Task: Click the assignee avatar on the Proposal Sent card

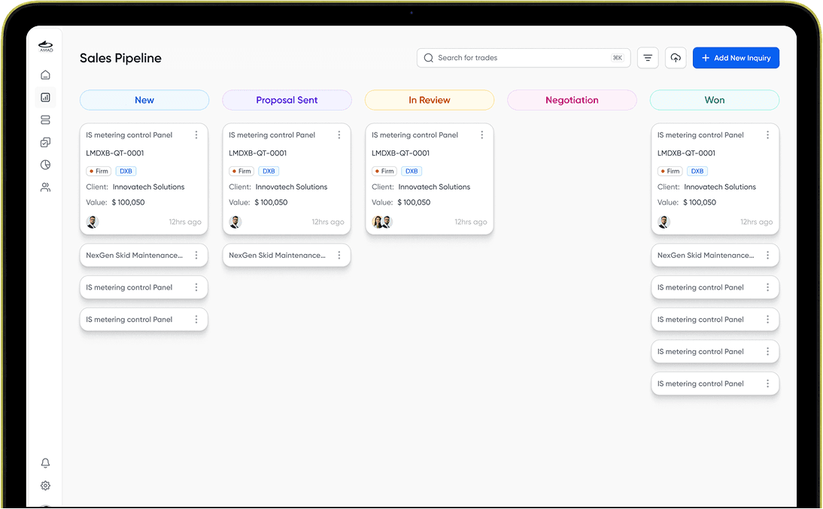Action: pyautogui.click(x=235, y=222)
